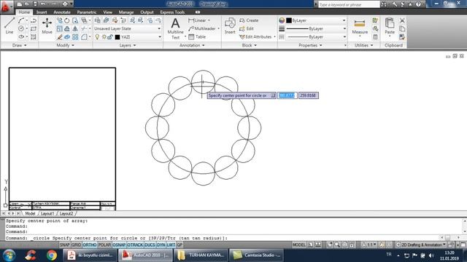Toggle DYN dynamic input in status bar
Viewport: 467px width, 262px height.
point(161,245)
